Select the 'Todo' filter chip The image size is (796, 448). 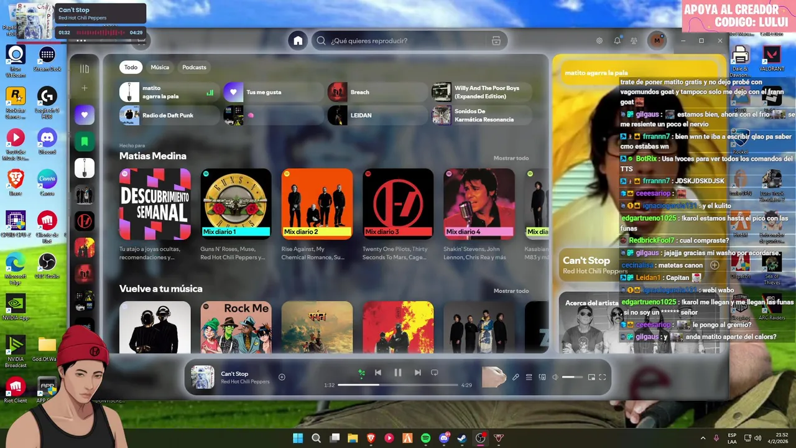(x=131, y=67)
